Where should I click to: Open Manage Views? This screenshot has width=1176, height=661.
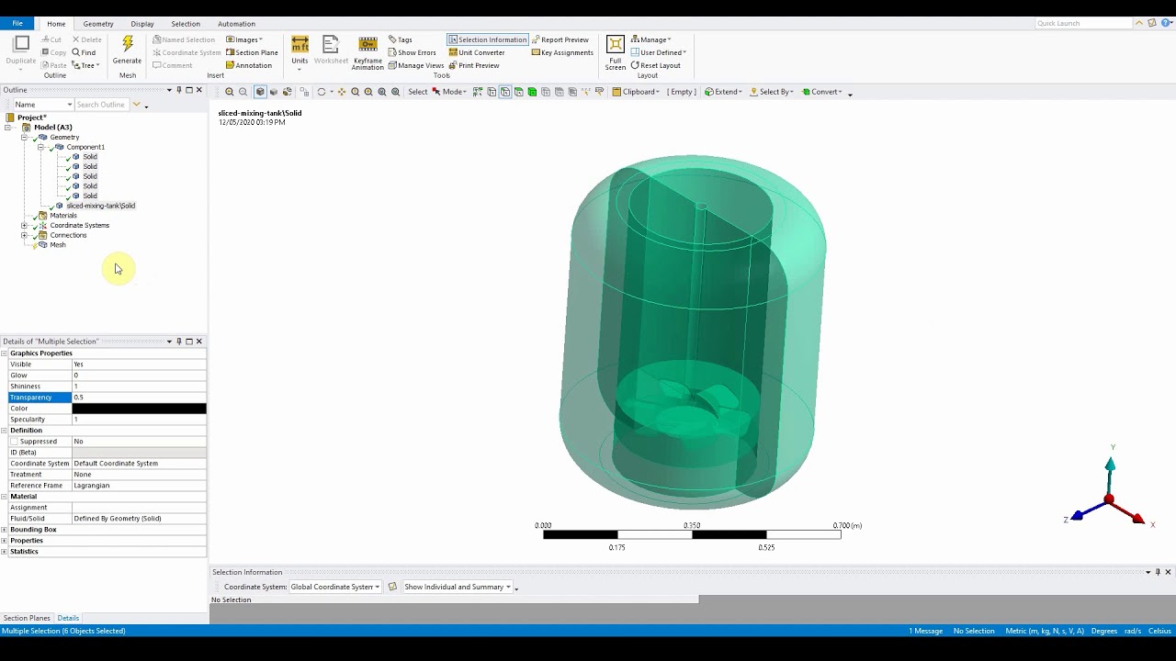tap(416, 65)
